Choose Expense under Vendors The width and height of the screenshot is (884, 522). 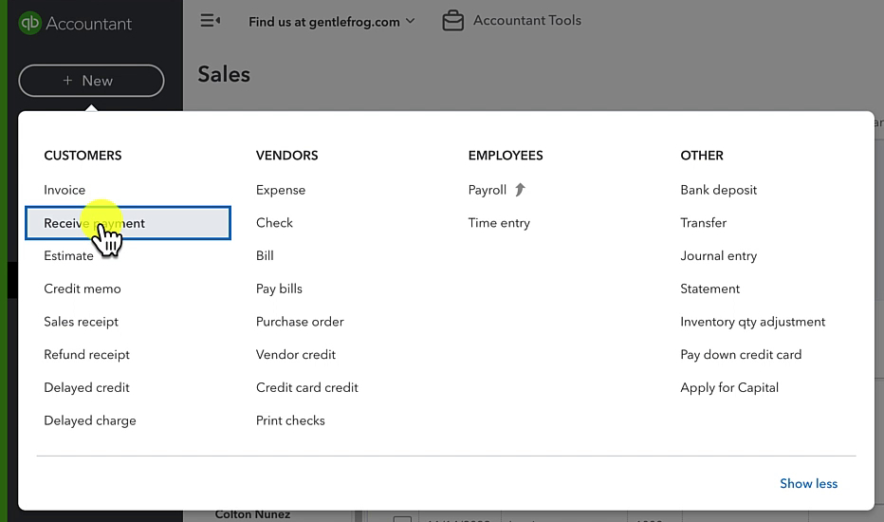[x=281, y=190]
